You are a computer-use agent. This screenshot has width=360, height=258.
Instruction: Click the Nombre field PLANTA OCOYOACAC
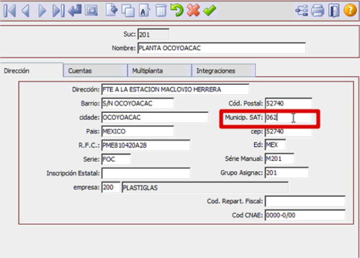[x=221, y=48]
